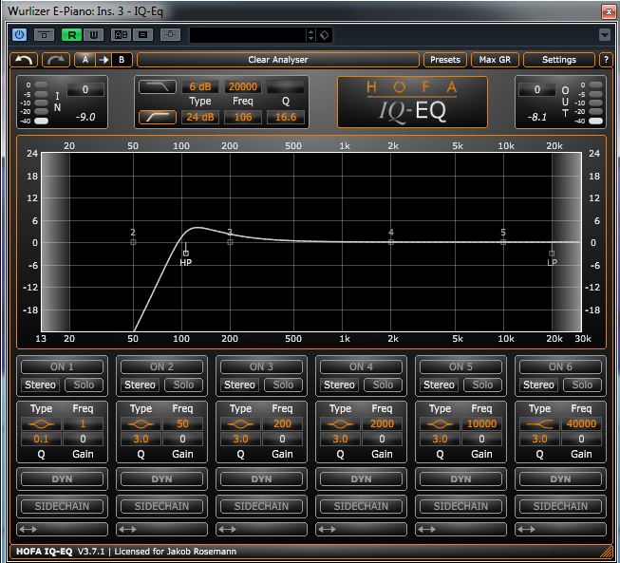Open band 5 Stereo mode selector
620x563 pixels.
point(439,385)
